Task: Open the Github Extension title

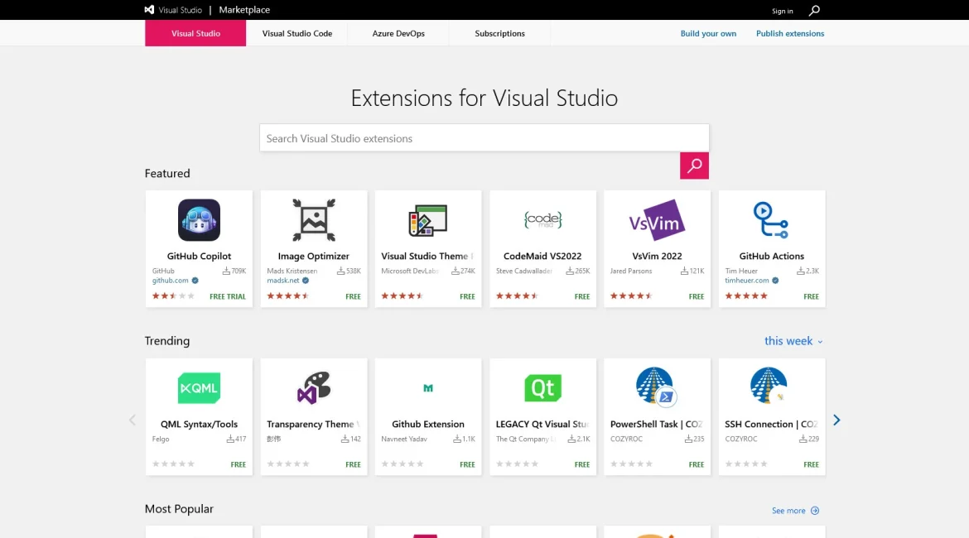Action: (427, 425)
